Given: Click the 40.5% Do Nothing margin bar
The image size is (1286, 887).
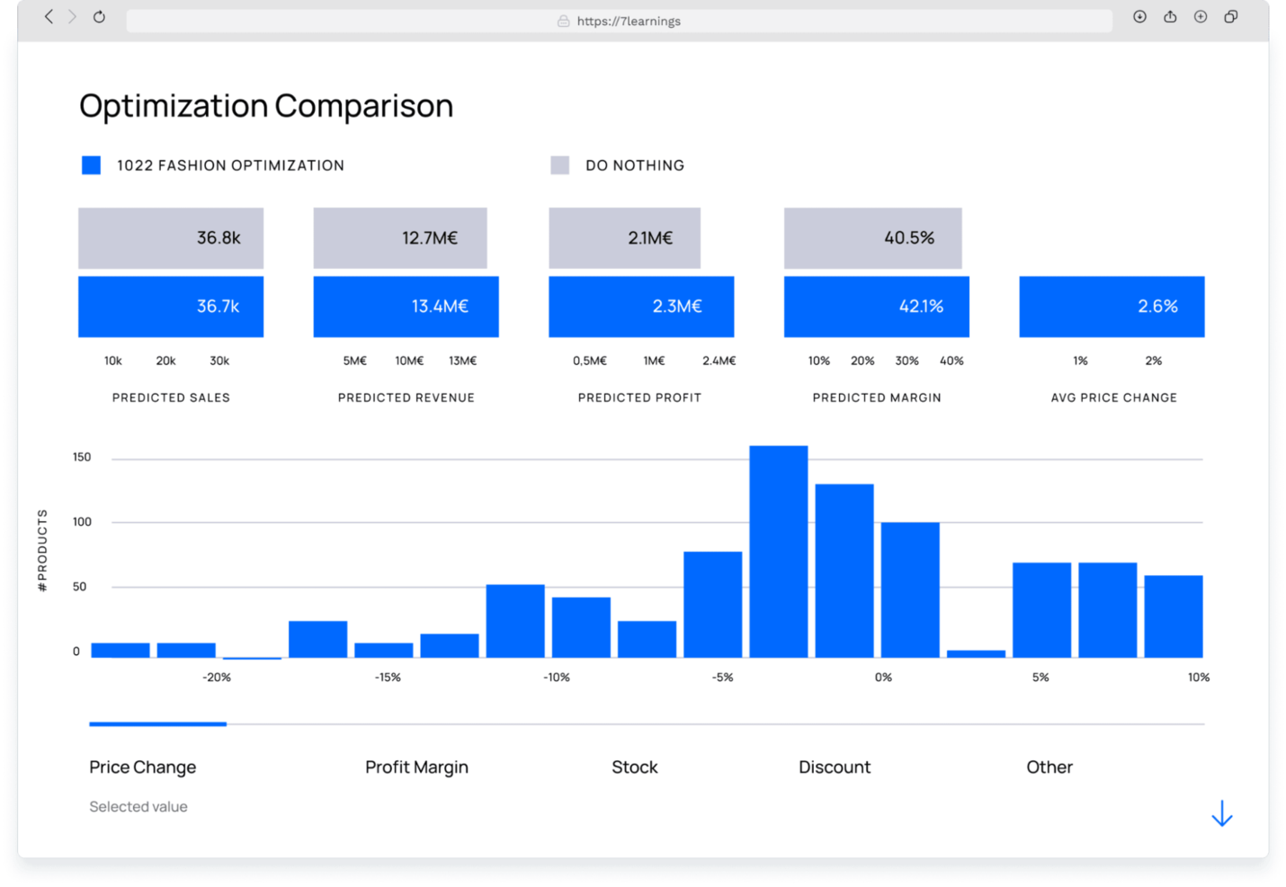Looking at the screenshot, I should (x=872, y=238).
